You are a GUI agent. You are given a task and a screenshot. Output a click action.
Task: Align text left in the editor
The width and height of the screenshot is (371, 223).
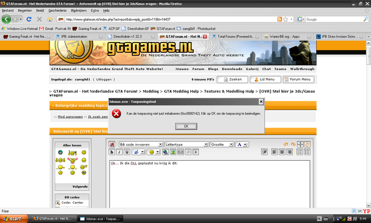click(x=274, y=152)
